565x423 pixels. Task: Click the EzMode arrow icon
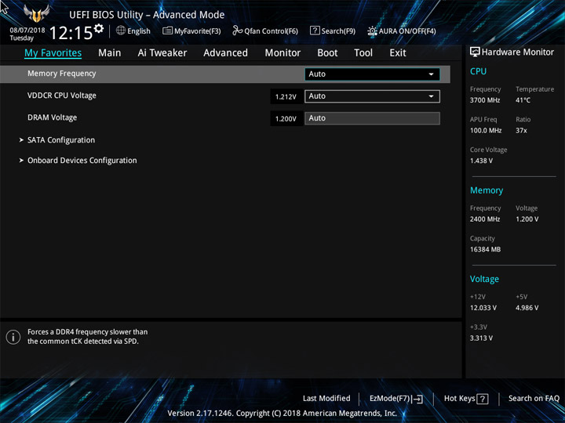[x=417, y=399]
